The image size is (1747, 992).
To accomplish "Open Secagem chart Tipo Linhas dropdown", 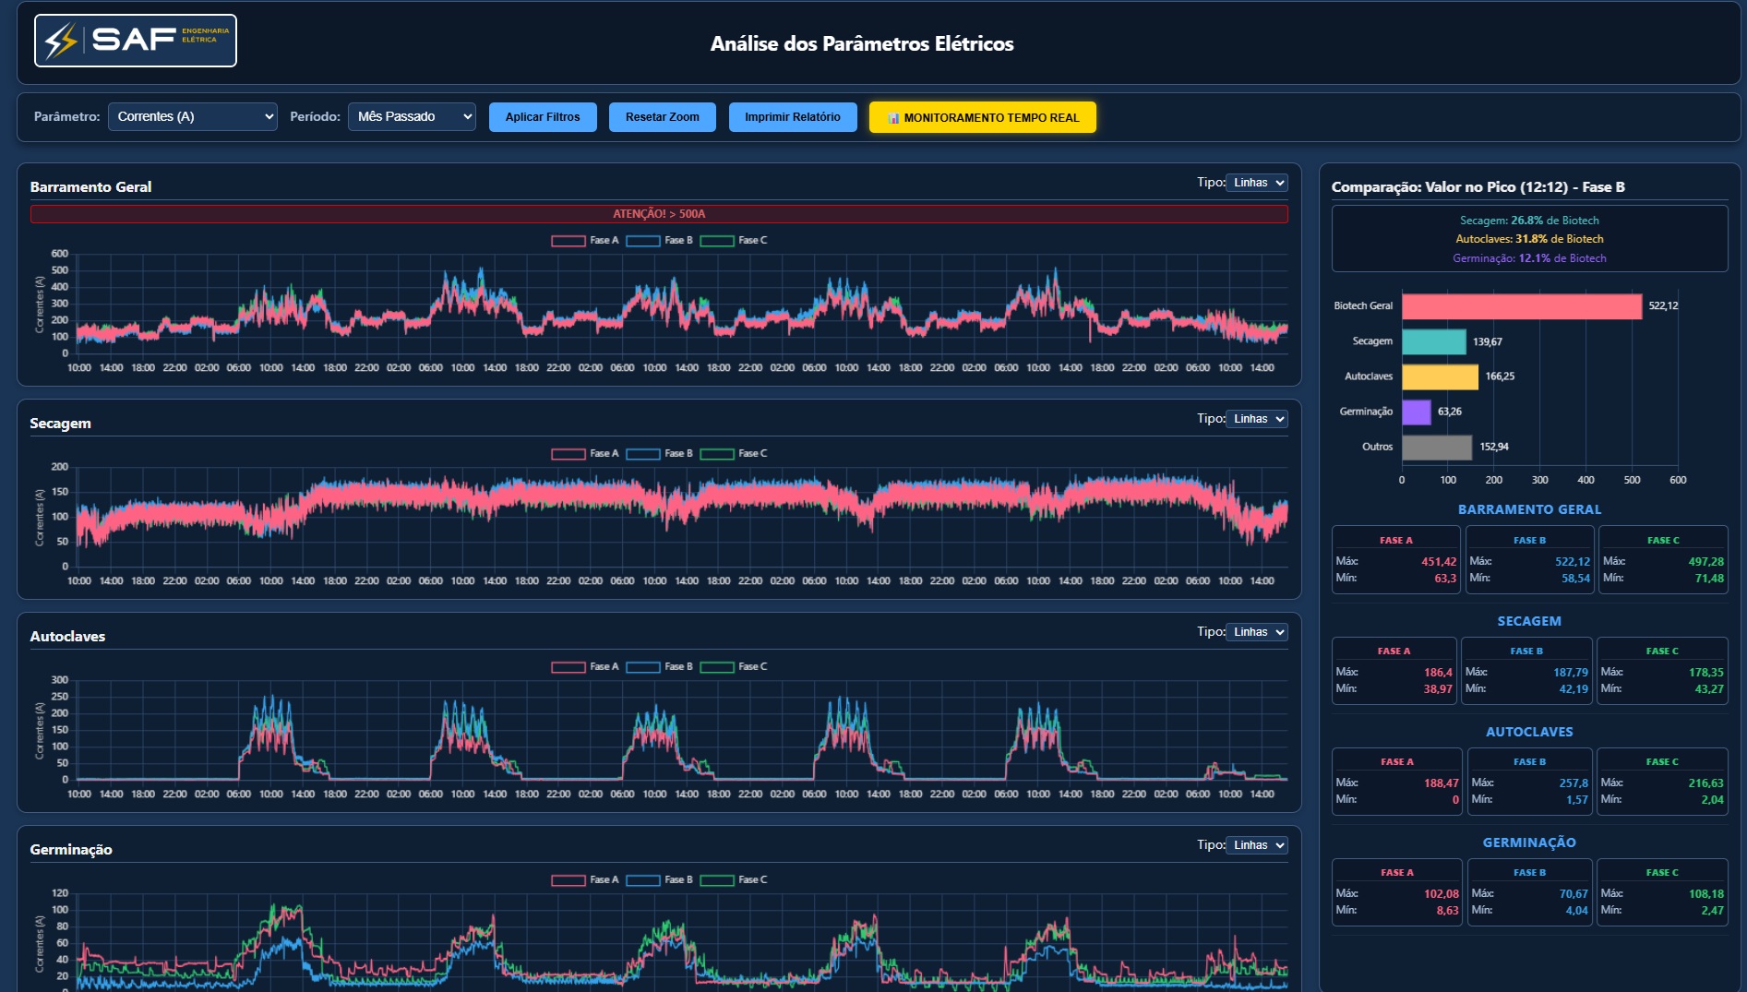I will [1257, 419].
